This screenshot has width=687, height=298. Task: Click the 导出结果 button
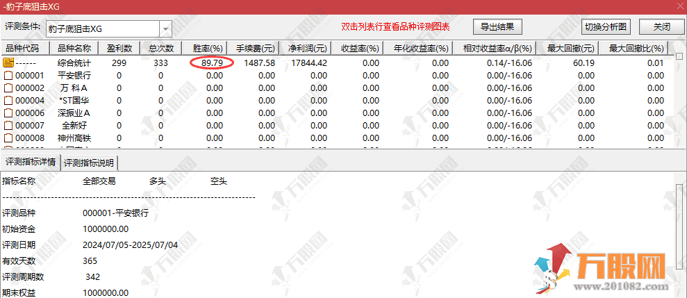pos(498,26)
